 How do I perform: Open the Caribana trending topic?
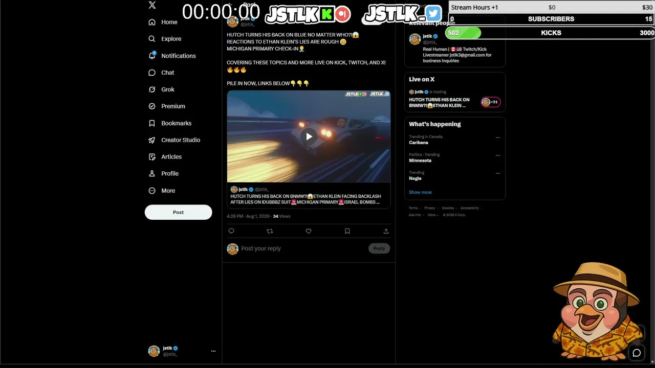419,143
